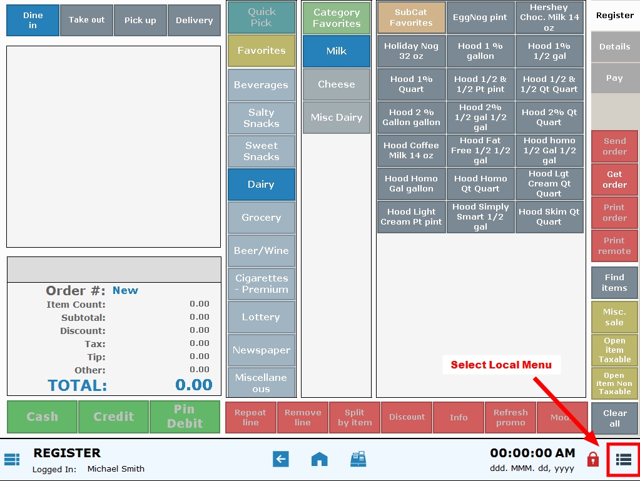Open the Misc. Sale function
The image size is (640, 481).
click(x=614, y=316)
